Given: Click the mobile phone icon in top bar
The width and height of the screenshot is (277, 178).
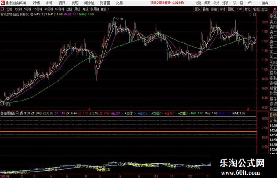Looking at the screenshot, I should pyautogui.click(x=242, y=3).
